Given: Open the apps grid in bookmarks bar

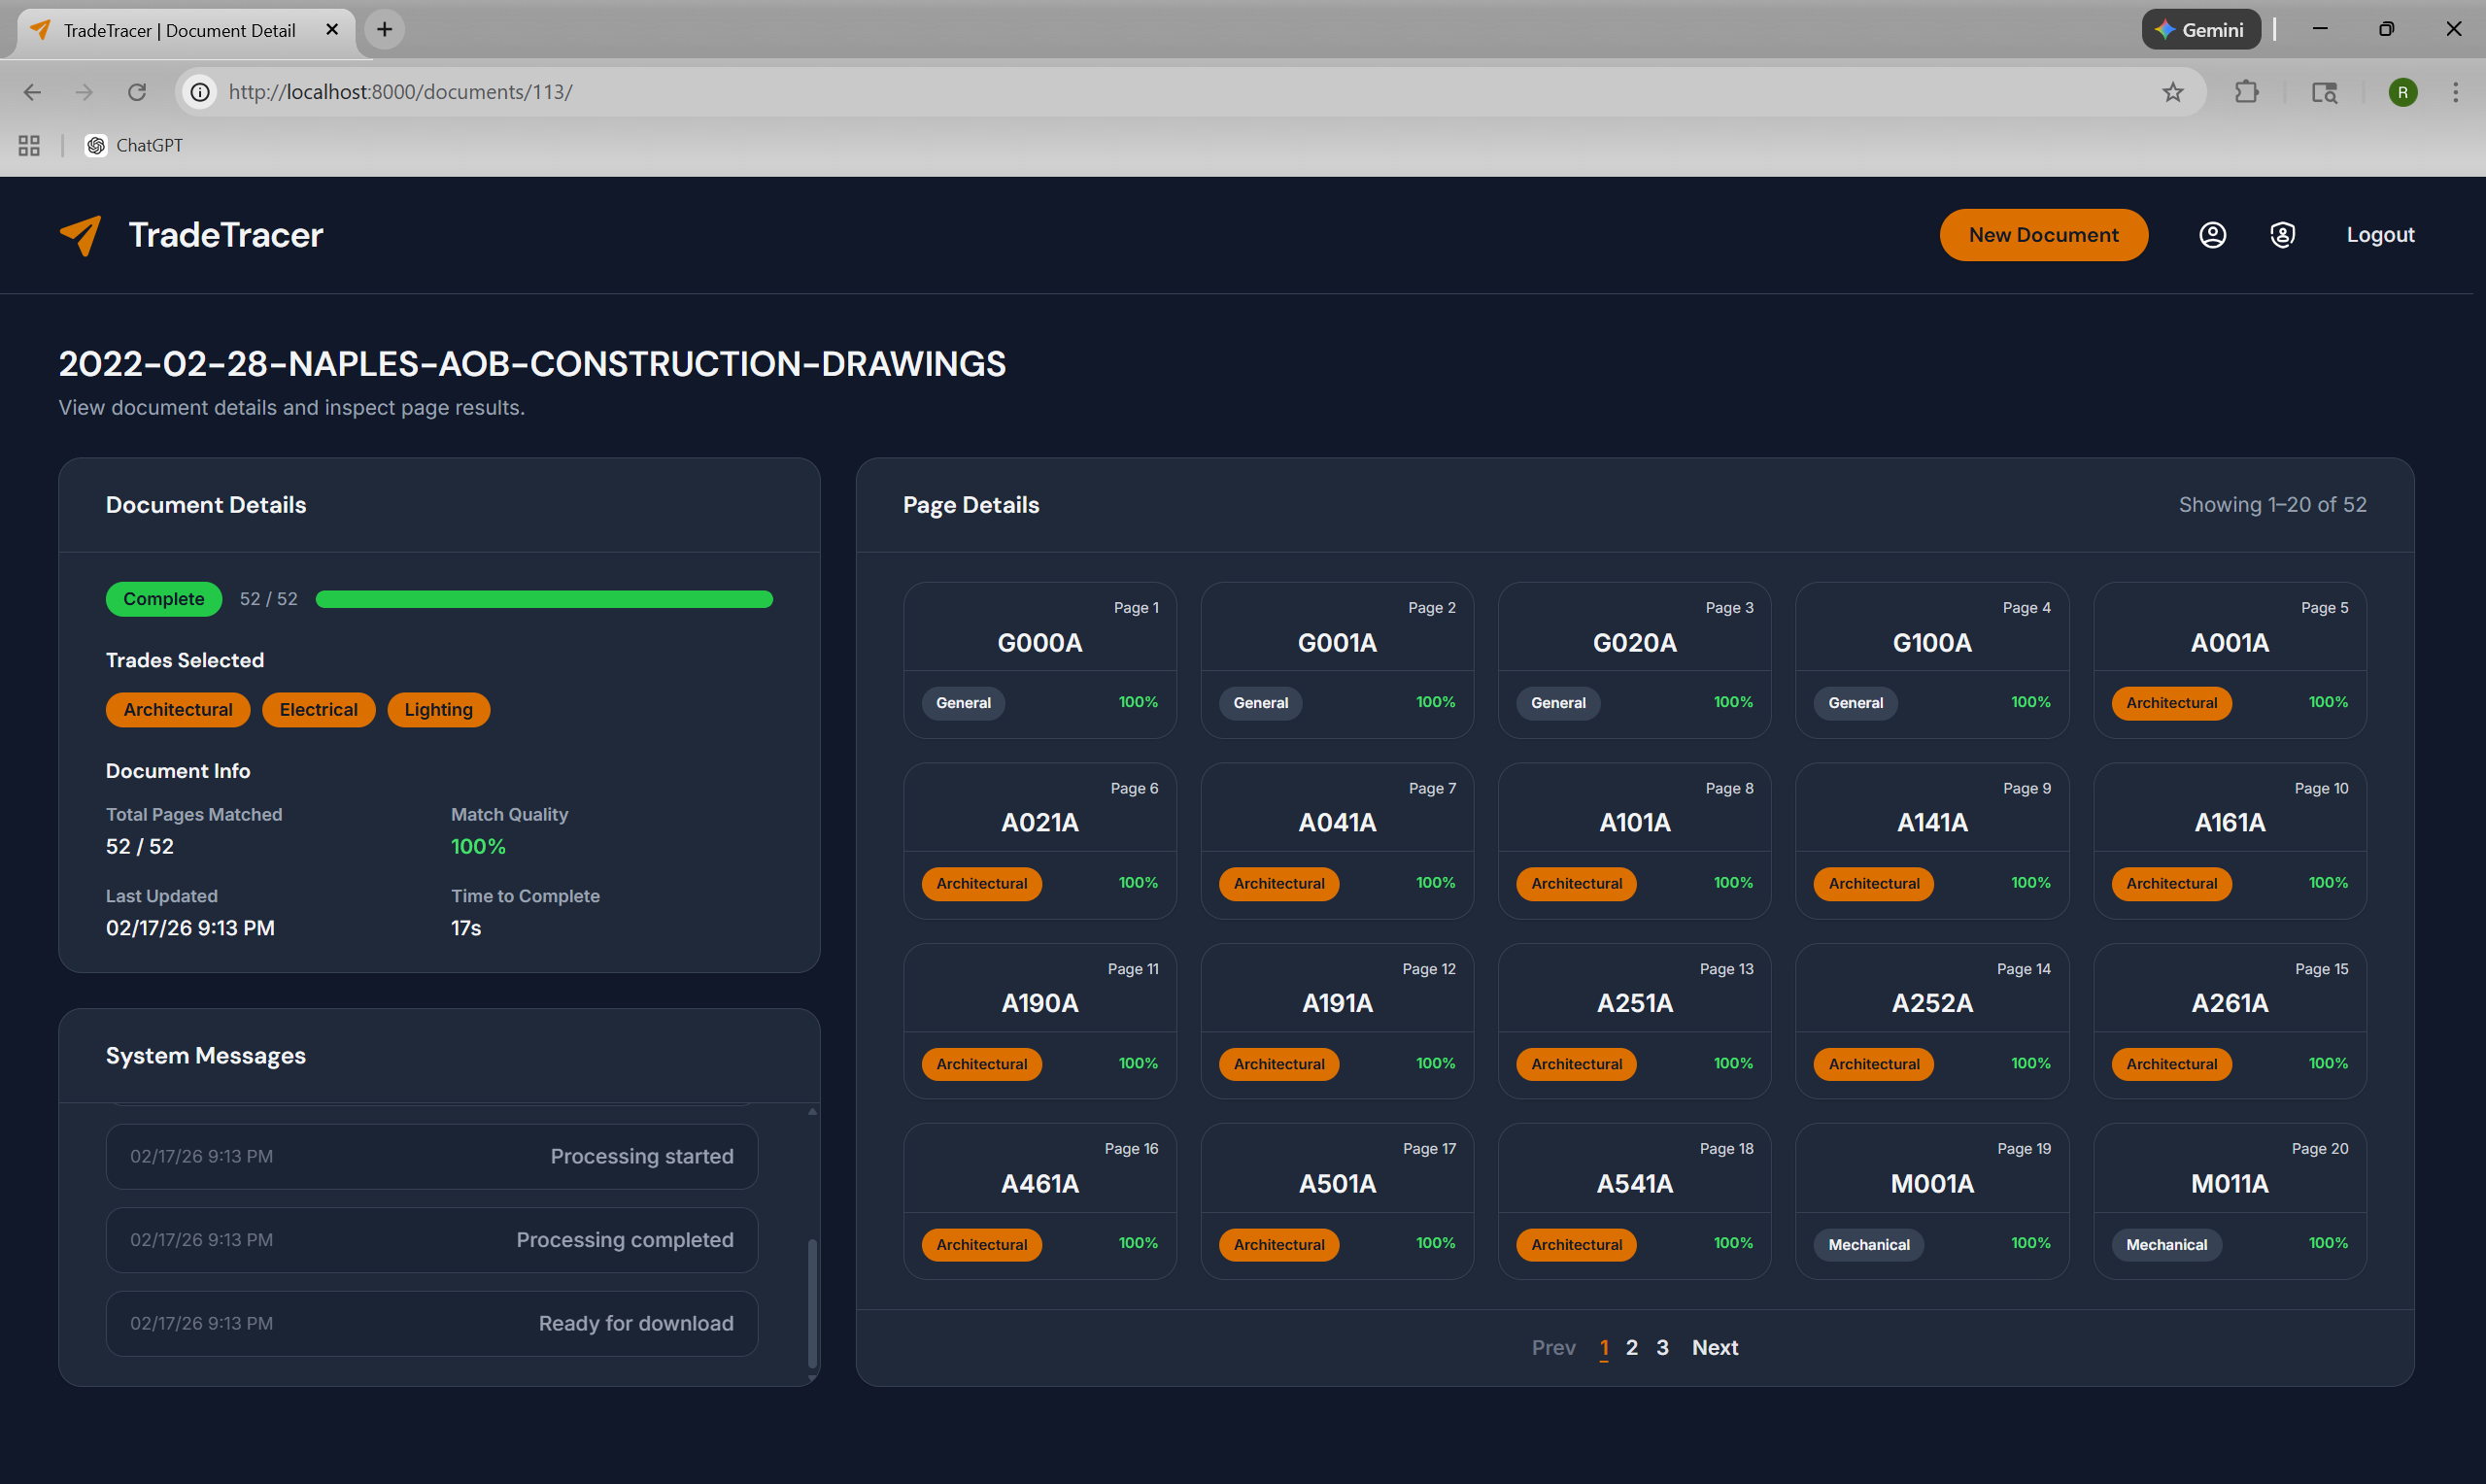Looking at the screenshot, I should pos(29,145).
